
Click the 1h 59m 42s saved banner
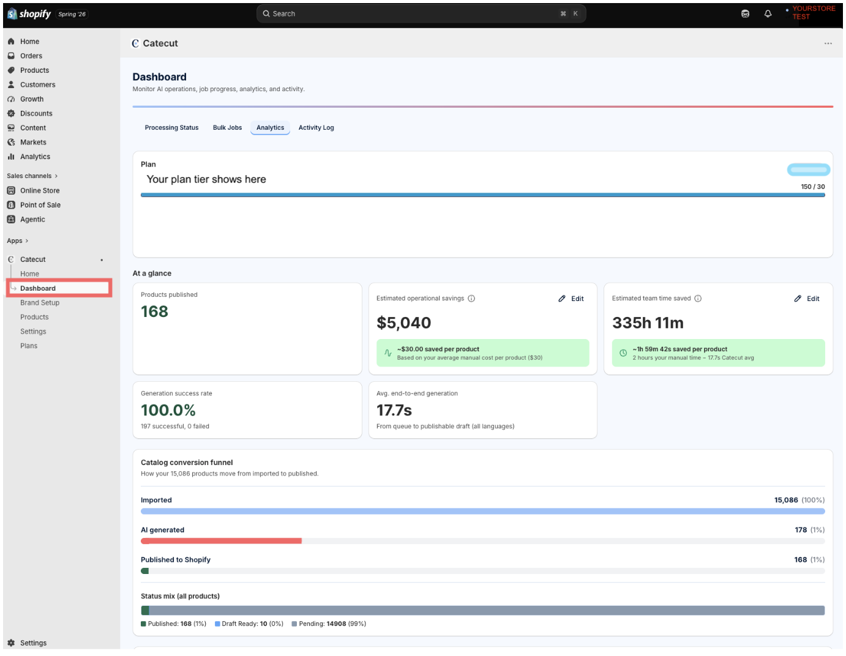pyautogui.click(x=718, y=353)
